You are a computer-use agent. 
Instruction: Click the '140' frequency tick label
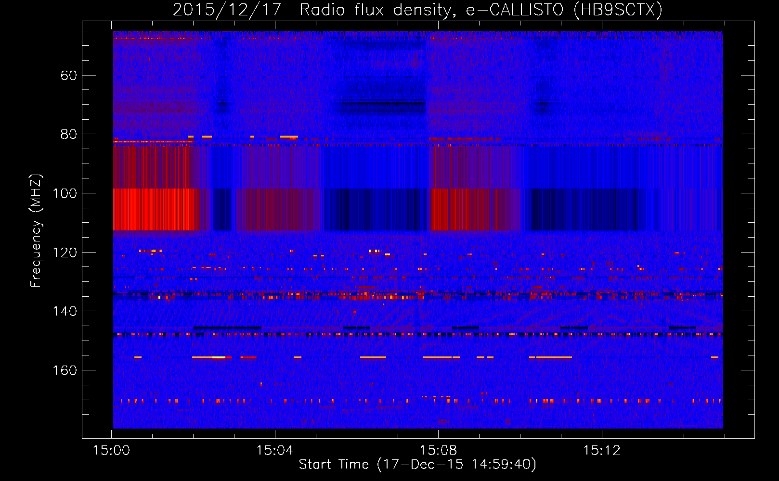(x=65, y=311)
